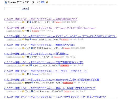Click the チョコ tag
This screenshot has width=118, height=100.
coord(40,22)
